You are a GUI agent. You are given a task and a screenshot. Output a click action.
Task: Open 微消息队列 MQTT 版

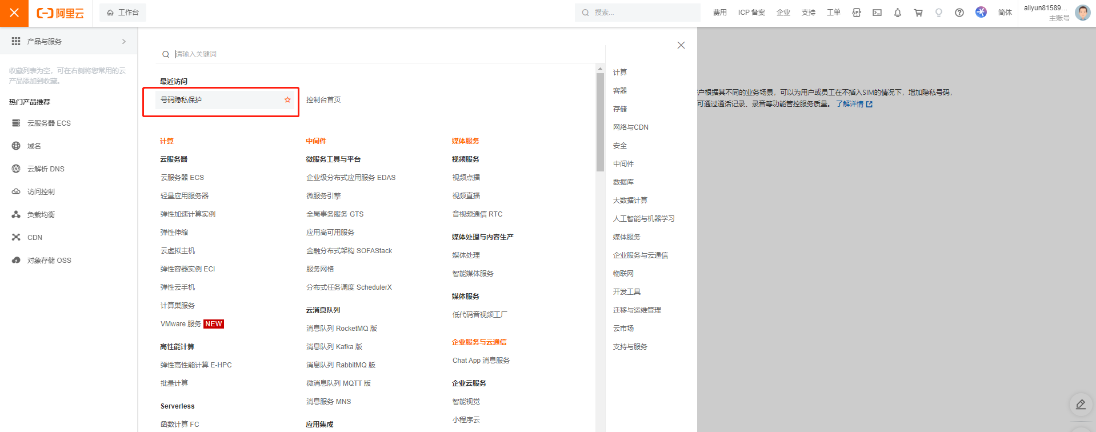(339, 383)
